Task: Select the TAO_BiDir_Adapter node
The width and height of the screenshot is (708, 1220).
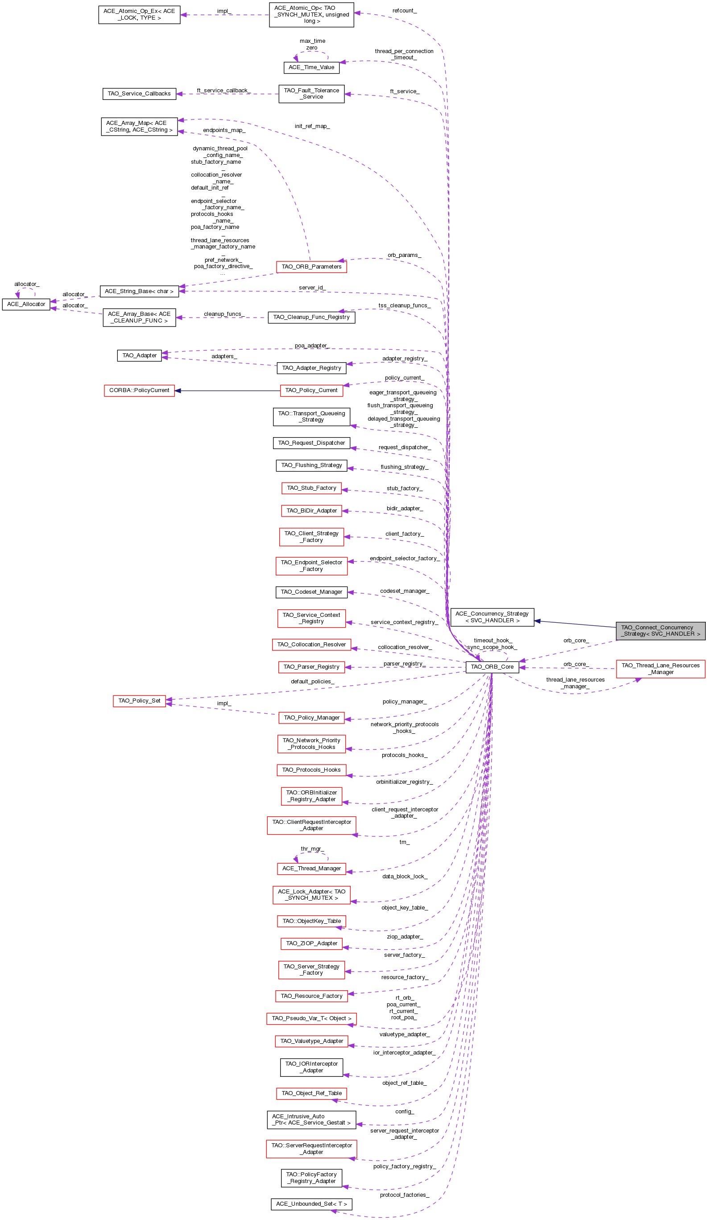Action: pos(311,511)
